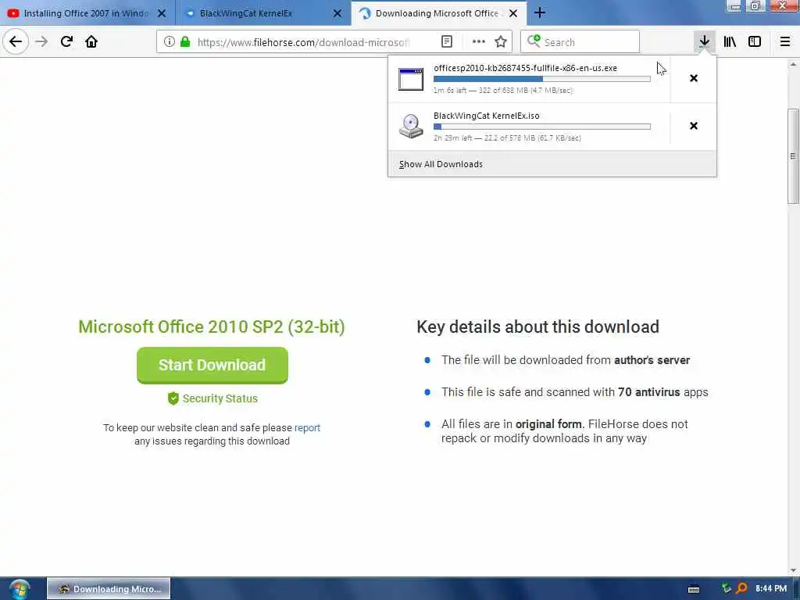Click the green padlock secure connection icon
The image size is (800, 600).
(185, 42)
